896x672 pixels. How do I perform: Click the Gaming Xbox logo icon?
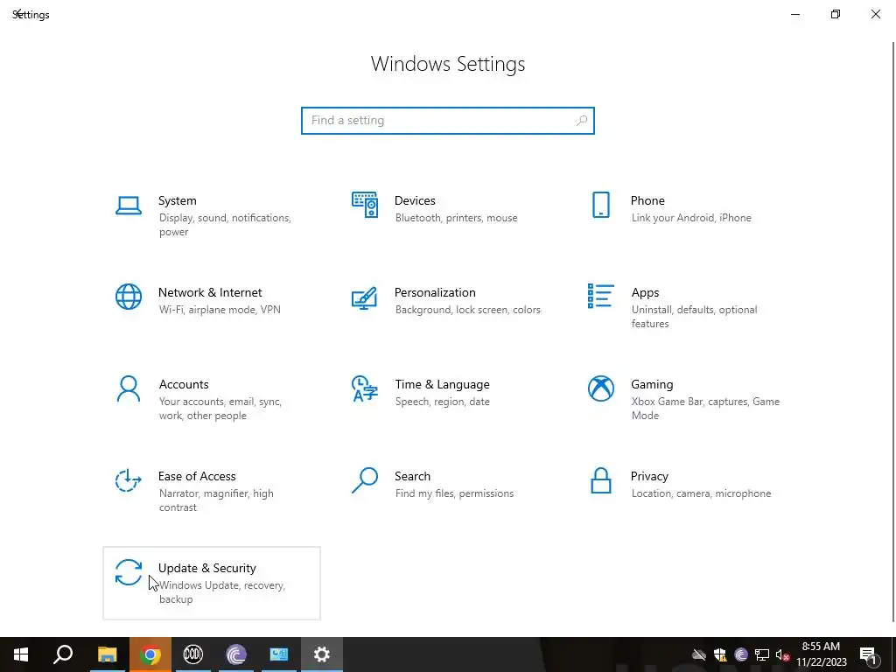(x=600, y=388)
